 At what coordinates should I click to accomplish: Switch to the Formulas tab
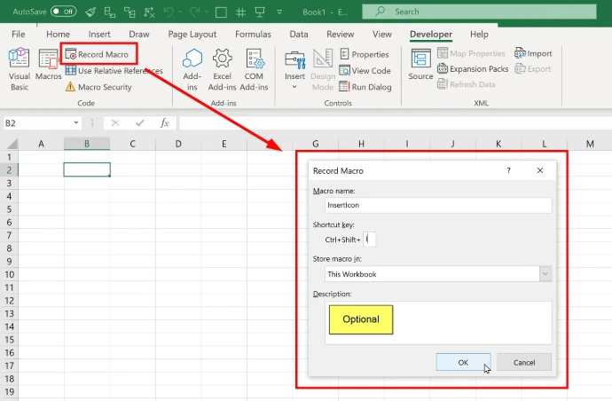253,34
